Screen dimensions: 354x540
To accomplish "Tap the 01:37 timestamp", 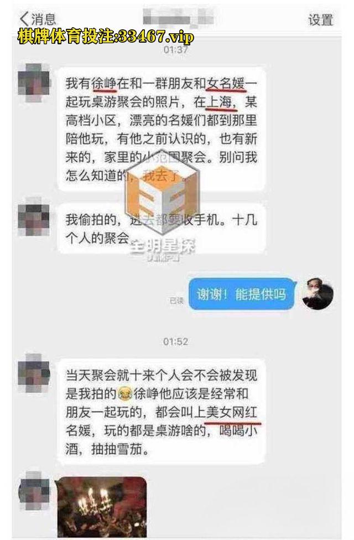I will 176,50.
